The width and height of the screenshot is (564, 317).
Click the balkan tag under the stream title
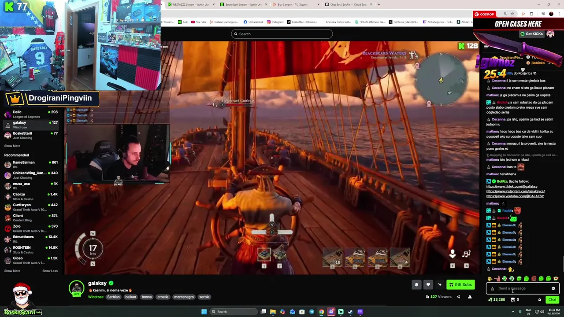[x=130, y=297]
